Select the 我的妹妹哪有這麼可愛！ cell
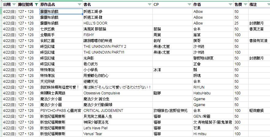This screenshot has height=137, width=270. click(61, 87)
